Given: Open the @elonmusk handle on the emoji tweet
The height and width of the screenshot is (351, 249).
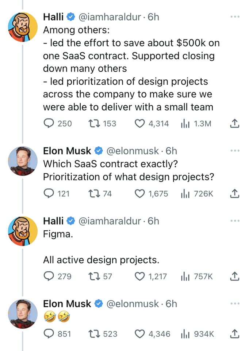Looking at the screenshot, I should point(133,304).
